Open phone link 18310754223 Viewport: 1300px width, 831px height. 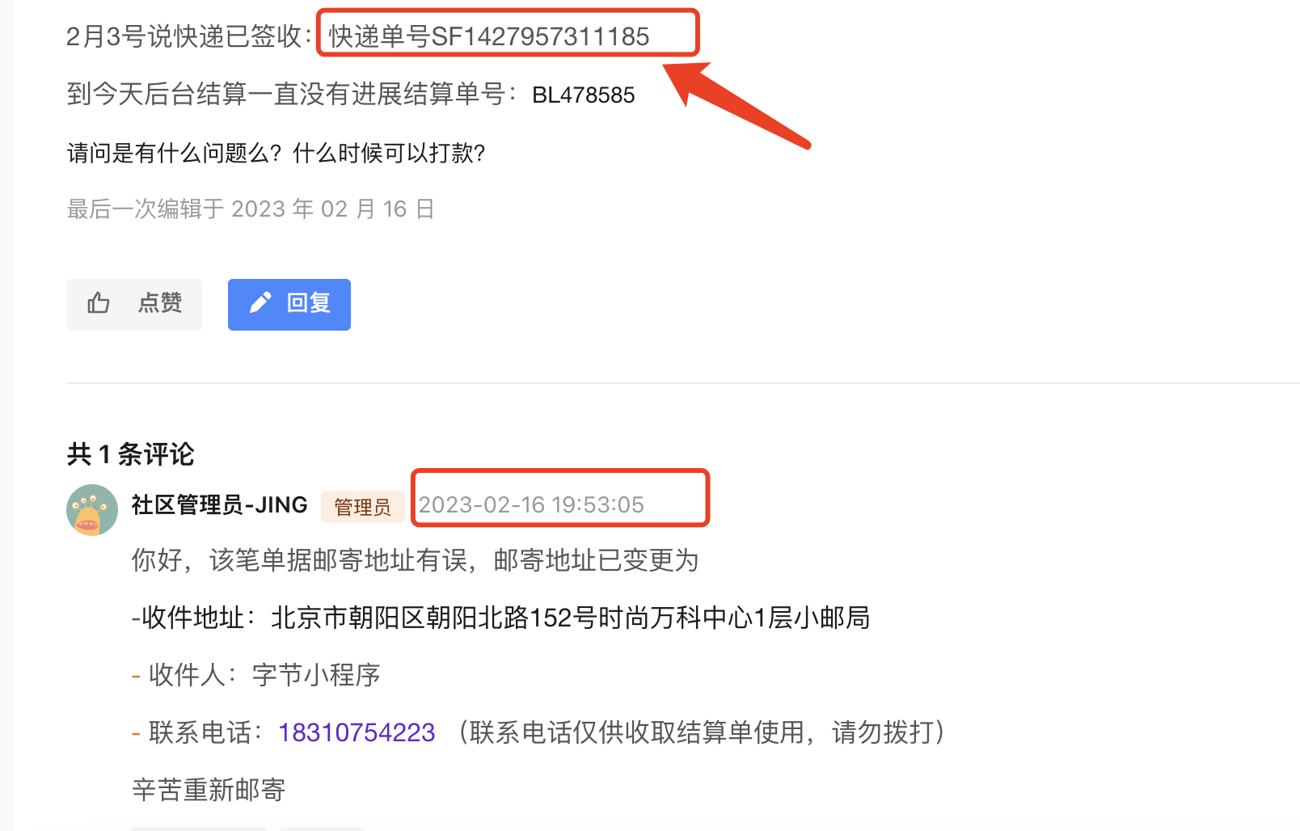357,732
